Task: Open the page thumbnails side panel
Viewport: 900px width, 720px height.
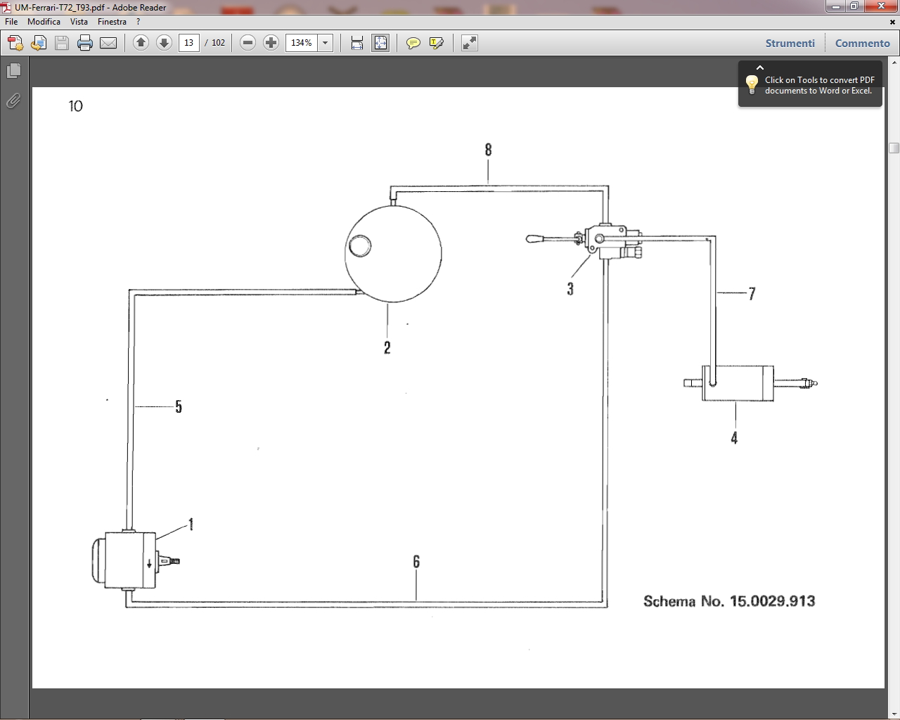Action: [x=13, y=71]
